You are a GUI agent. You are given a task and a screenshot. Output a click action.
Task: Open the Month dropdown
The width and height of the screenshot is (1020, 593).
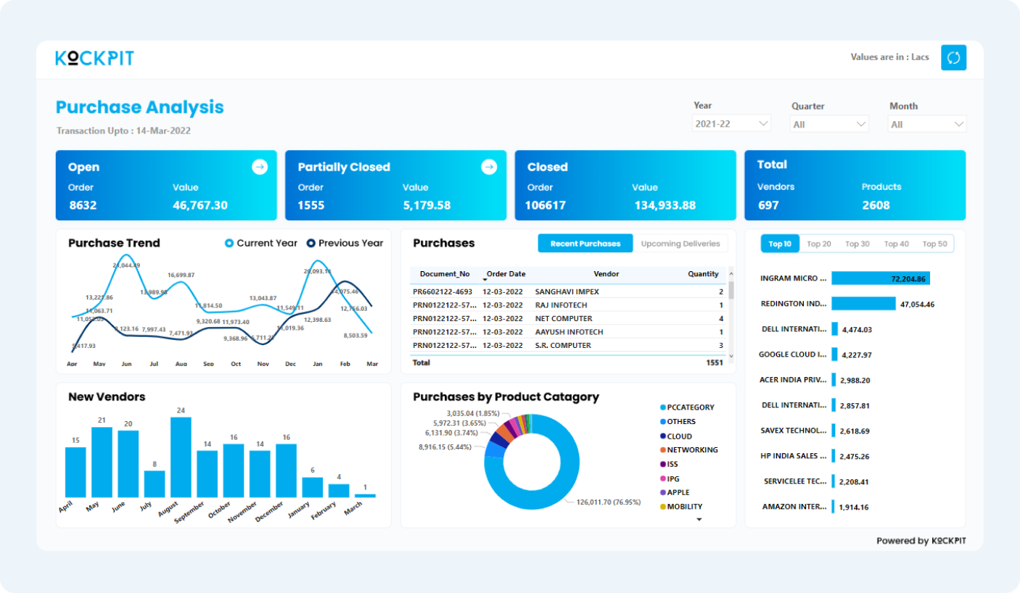coord(927,125)
